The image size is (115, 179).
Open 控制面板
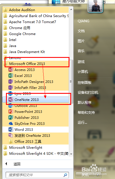click(x=85, y=83)
